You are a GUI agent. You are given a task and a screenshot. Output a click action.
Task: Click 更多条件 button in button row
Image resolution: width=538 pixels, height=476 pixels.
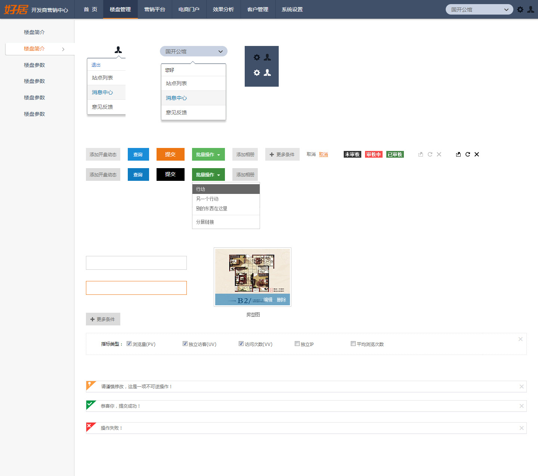282,154
